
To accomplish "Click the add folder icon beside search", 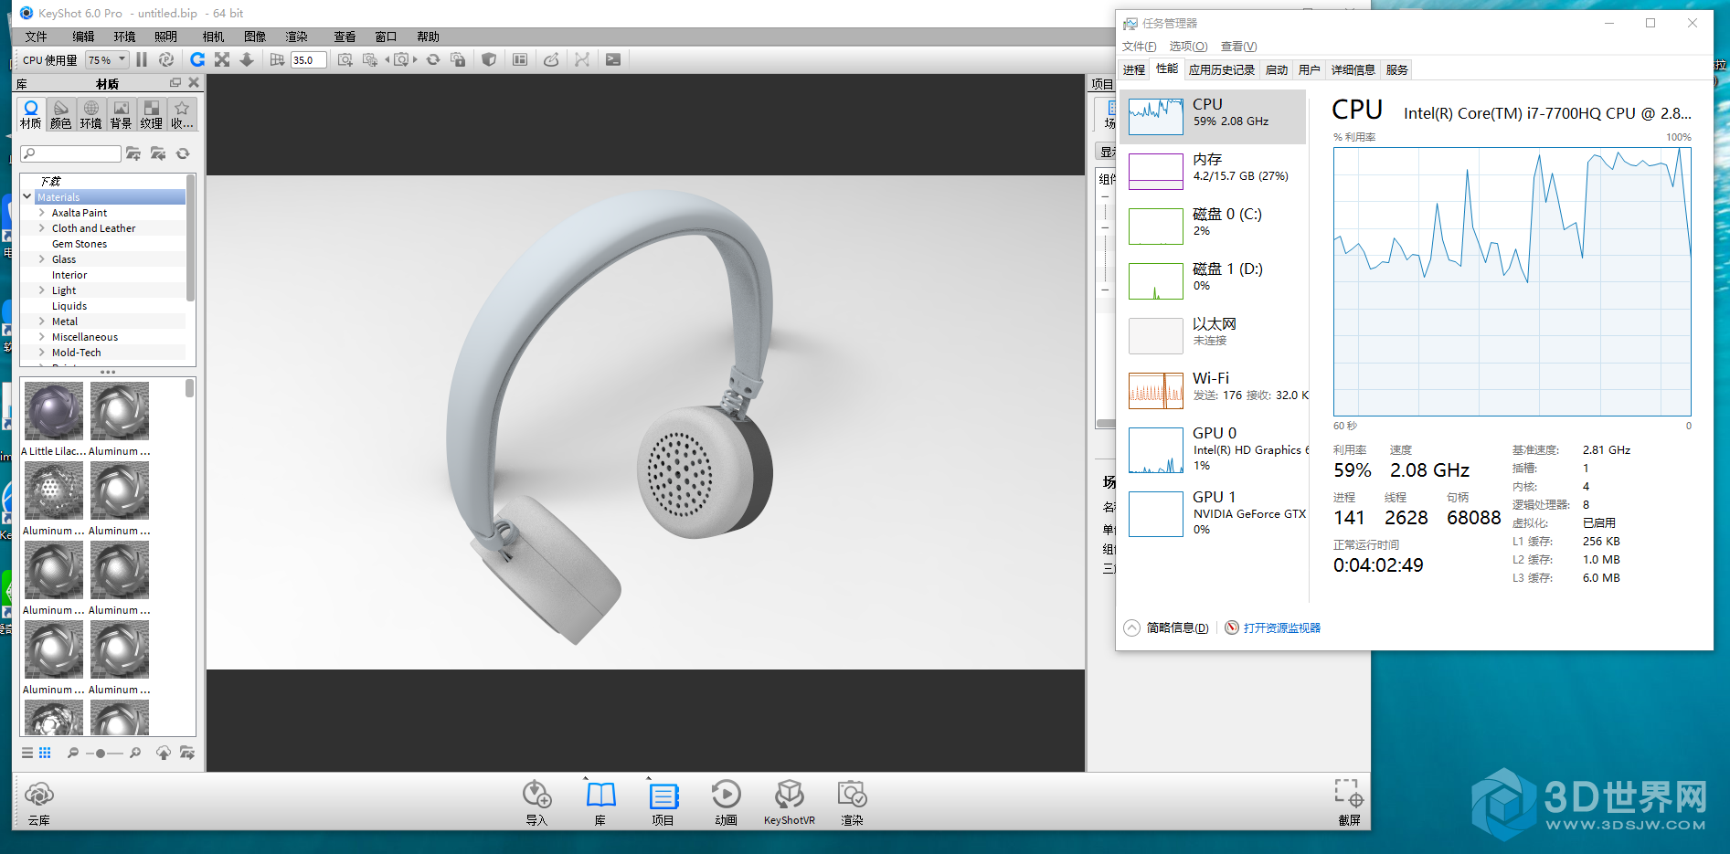I will 133,153.
